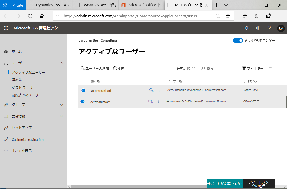
Task: Expand the 課金情報 navigation section
Action: click(61, 116)
